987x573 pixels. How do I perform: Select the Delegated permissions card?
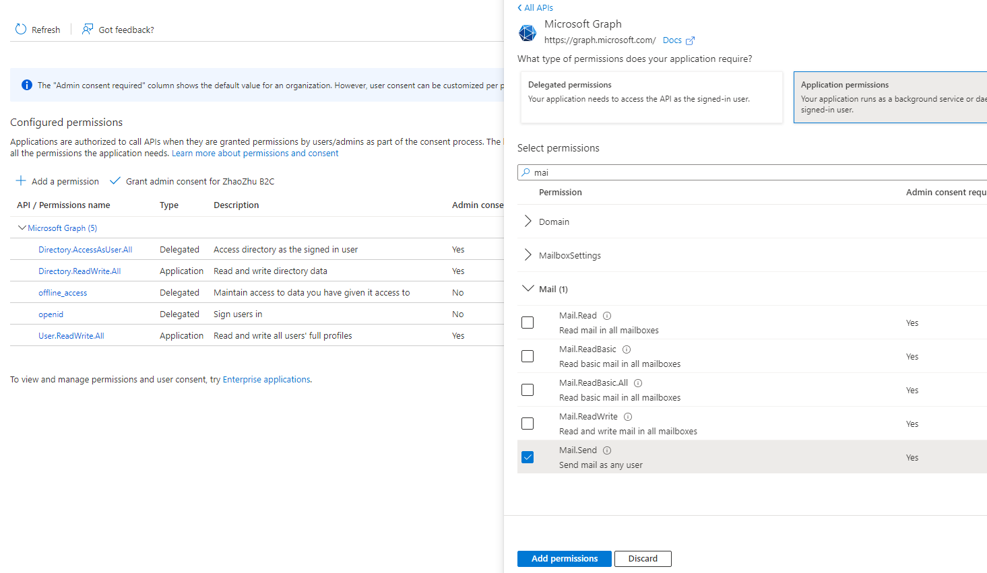651,97
